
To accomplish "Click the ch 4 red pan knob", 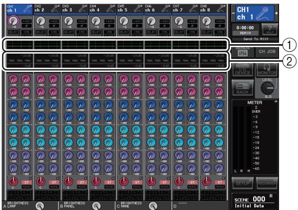I will 96,181.
